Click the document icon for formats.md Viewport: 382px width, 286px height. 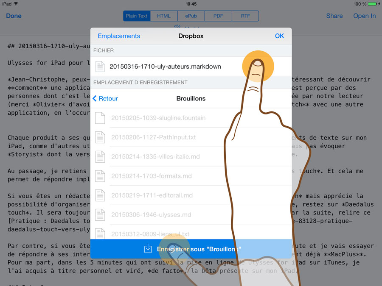(100, 176)
